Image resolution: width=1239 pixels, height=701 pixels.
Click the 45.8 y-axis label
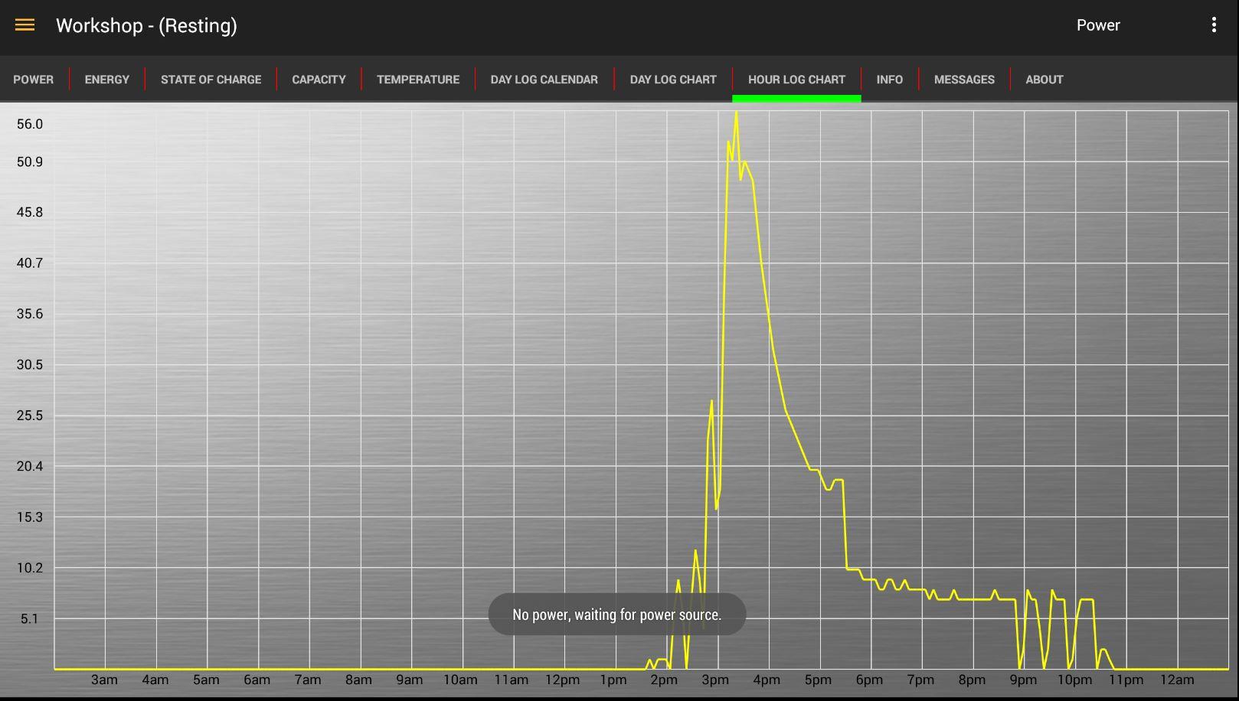pos(30,212)
